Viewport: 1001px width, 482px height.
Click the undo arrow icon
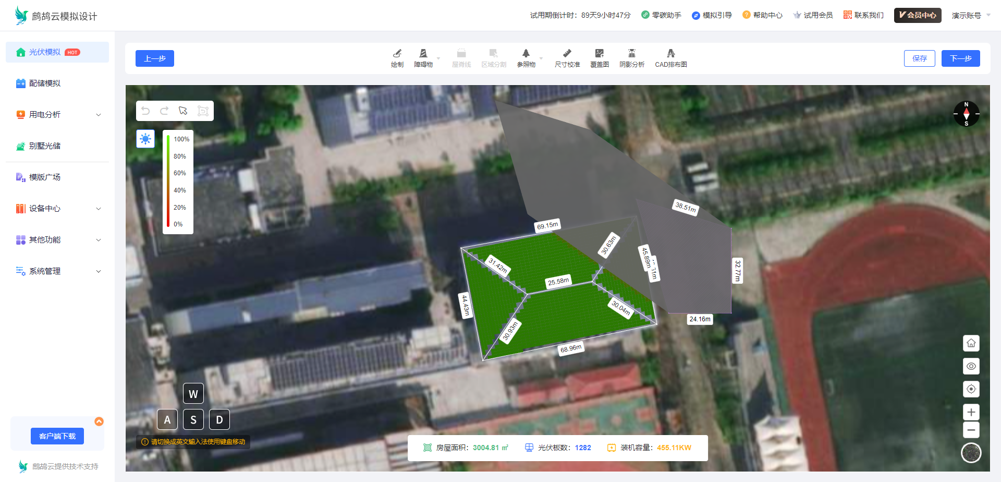point(145,111)
